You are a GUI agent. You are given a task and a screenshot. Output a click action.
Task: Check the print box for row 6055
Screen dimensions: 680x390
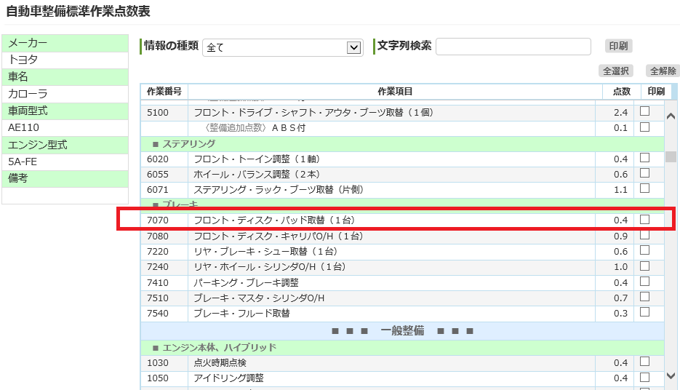(x=645, y=173)
